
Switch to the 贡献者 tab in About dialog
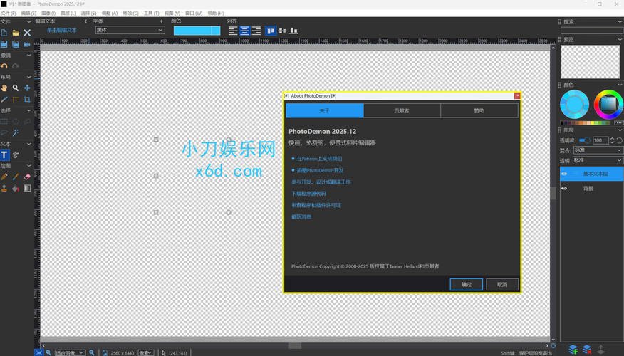402,111
